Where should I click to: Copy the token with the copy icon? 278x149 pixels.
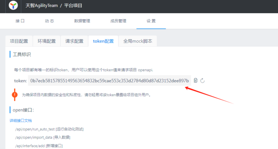[x=196, y=80]
